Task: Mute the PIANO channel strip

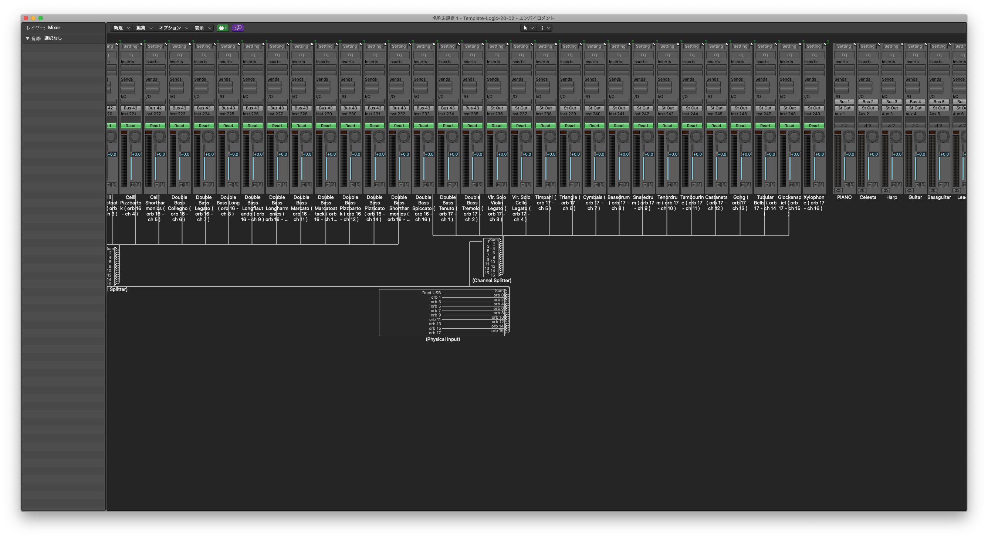Action: click(x=846, y=185)
